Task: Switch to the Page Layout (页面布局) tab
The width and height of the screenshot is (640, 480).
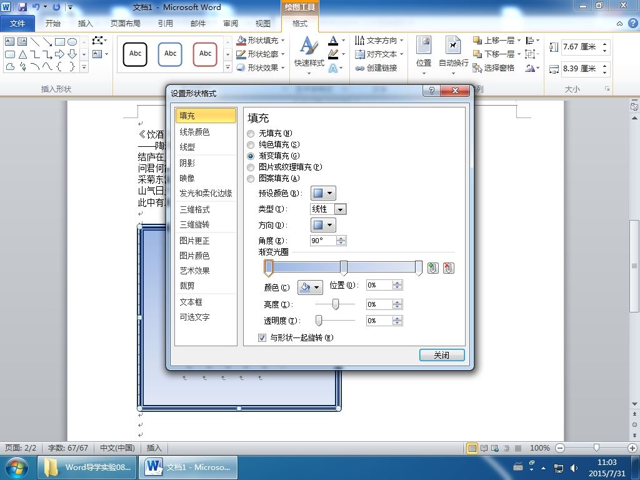Action: (x=125, y=23)
